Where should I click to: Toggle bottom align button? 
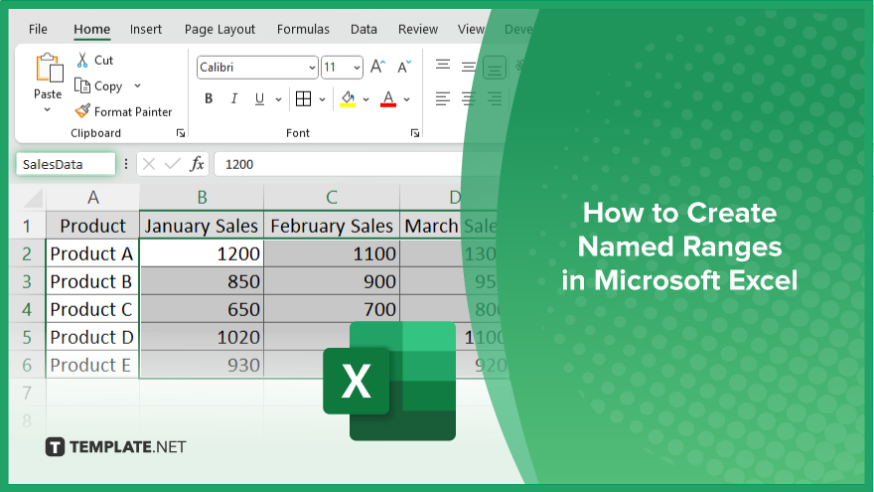(495, 68)
